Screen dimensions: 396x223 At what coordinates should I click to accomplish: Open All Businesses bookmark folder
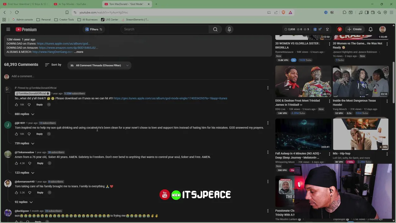[x=88, y=20]
